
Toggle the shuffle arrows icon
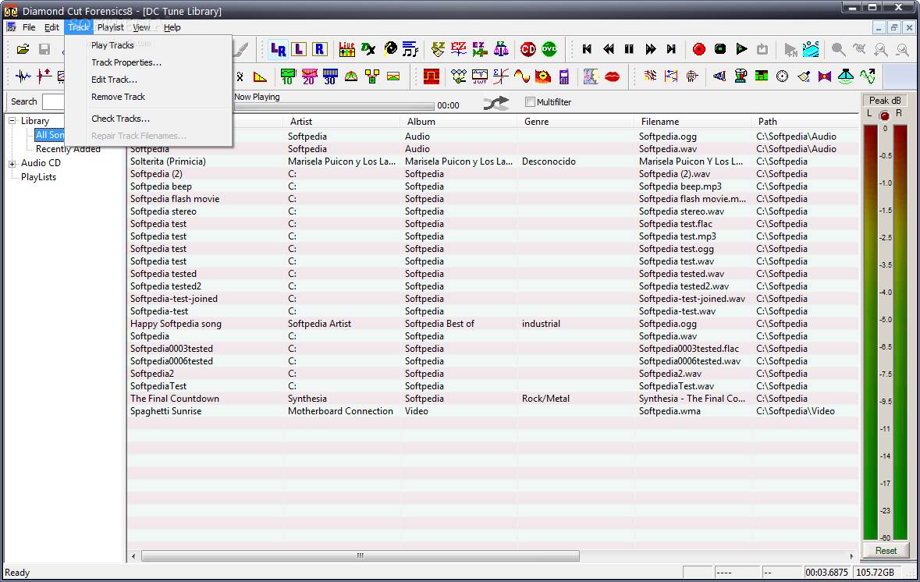tap(496, 104)
